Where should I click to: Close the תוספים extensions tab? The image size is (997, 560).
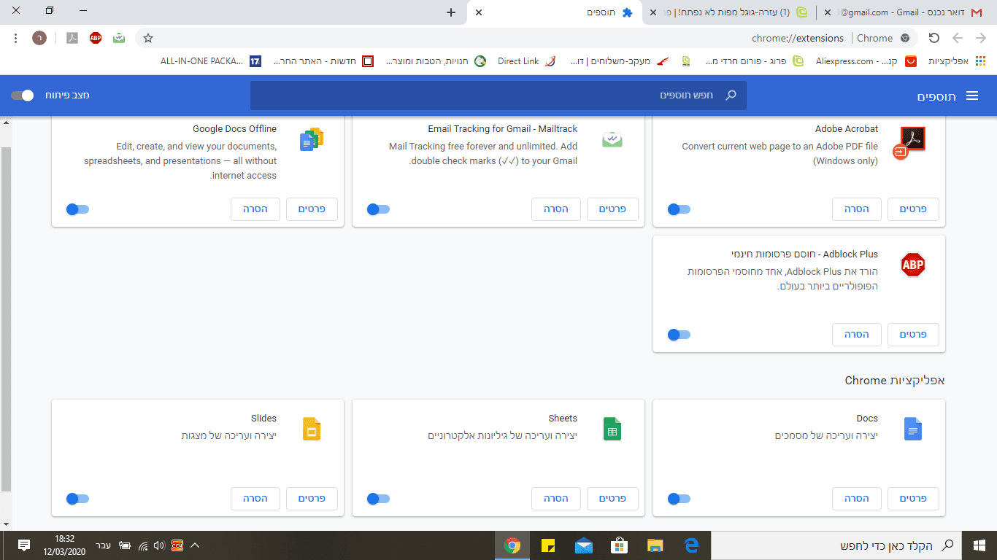[x=479, y=12]
